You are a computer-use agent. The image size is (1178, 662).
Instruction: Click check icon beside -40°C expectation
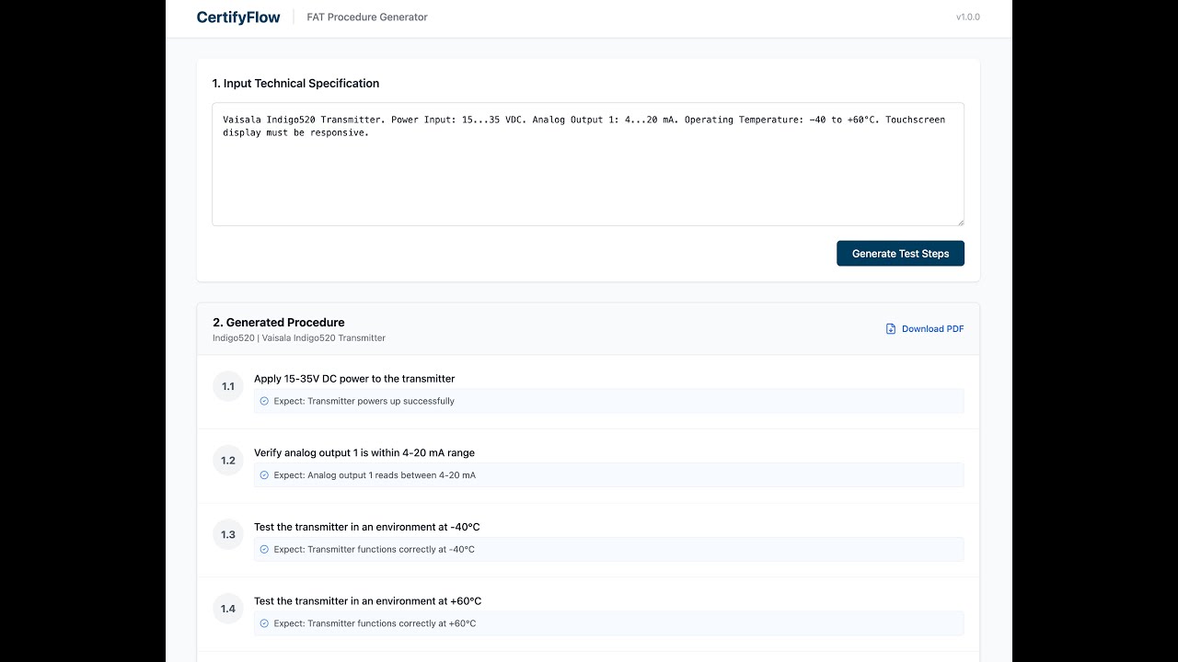264,549
